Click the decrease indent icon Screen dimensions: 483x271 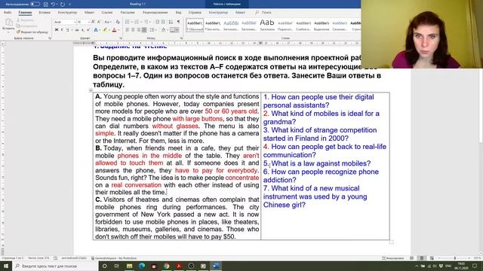pyautogui.click(x=158, y=22)
